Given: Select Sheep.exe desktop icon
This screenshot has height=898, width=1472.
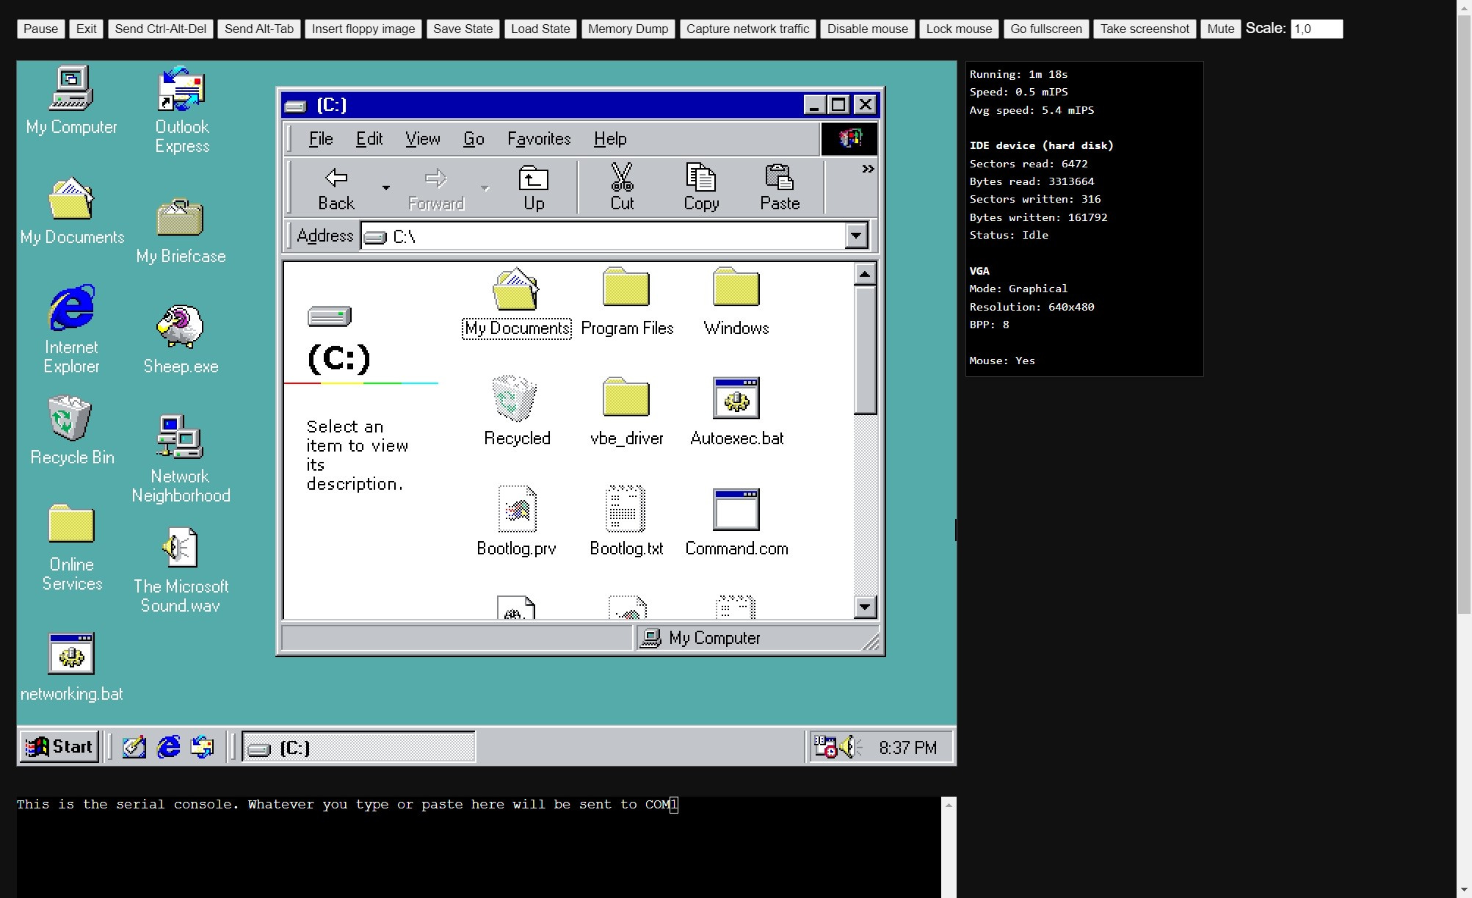Looking at the screenshot, I should 181,339.
